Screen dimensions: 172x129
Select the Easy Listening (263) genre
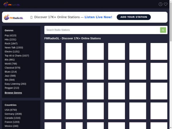15,84
